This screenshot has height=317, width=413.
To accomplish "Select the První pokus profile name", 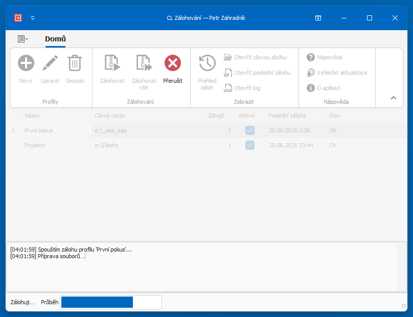I will 39,130.
